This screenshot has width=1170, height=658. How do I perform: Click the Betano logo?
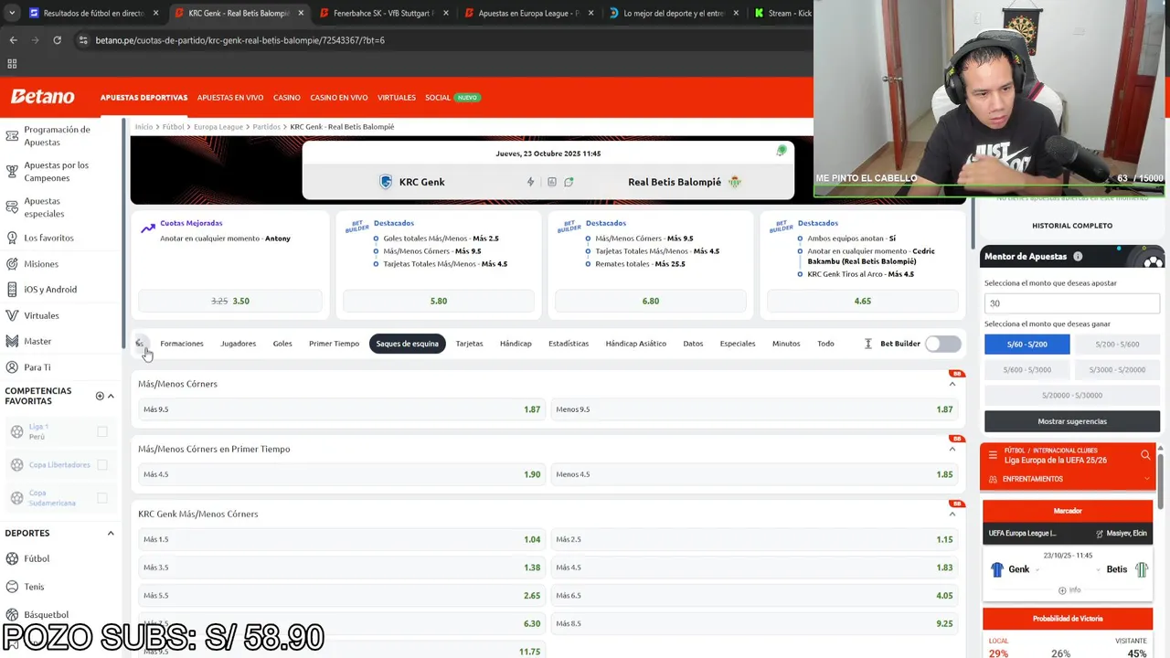pos(42,97)
